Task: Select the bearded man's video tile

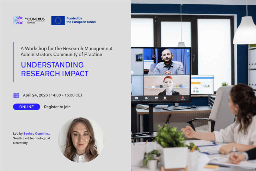Action: pos(166,62)
